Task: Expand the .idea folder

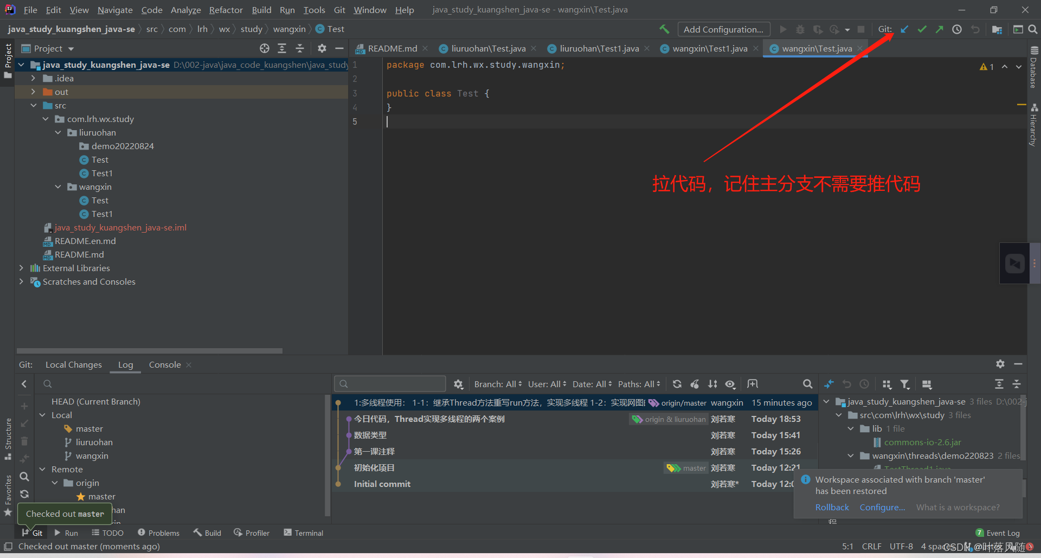Action: point(33,78)
